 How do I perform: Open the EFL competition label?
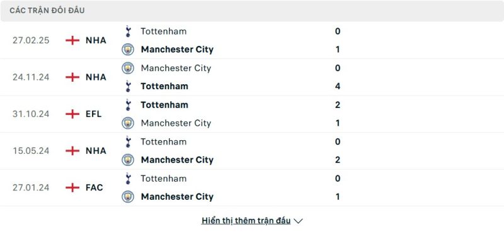93,114
